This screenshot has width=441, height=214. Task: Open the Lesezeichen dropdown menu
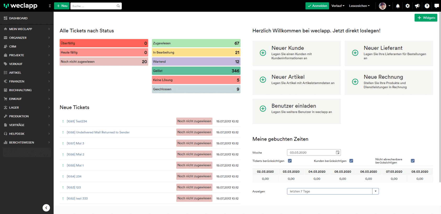(359, 6)
